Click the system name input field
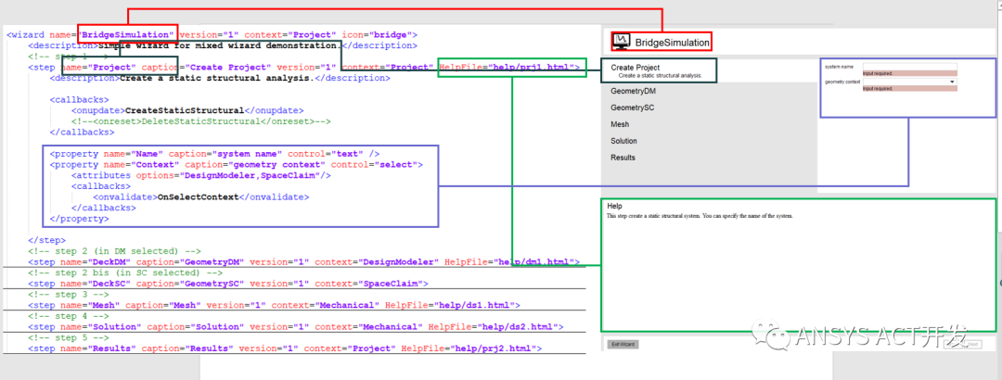 [910, 67]
